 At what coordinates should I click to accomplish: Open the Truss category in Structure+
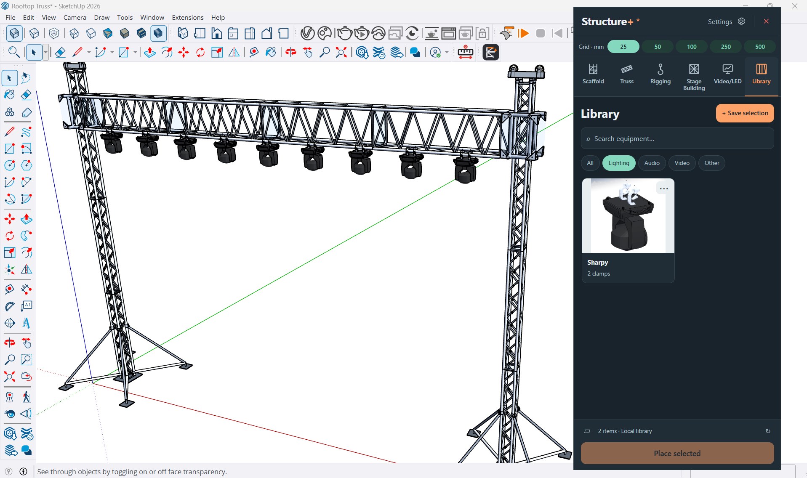point(626,74)
